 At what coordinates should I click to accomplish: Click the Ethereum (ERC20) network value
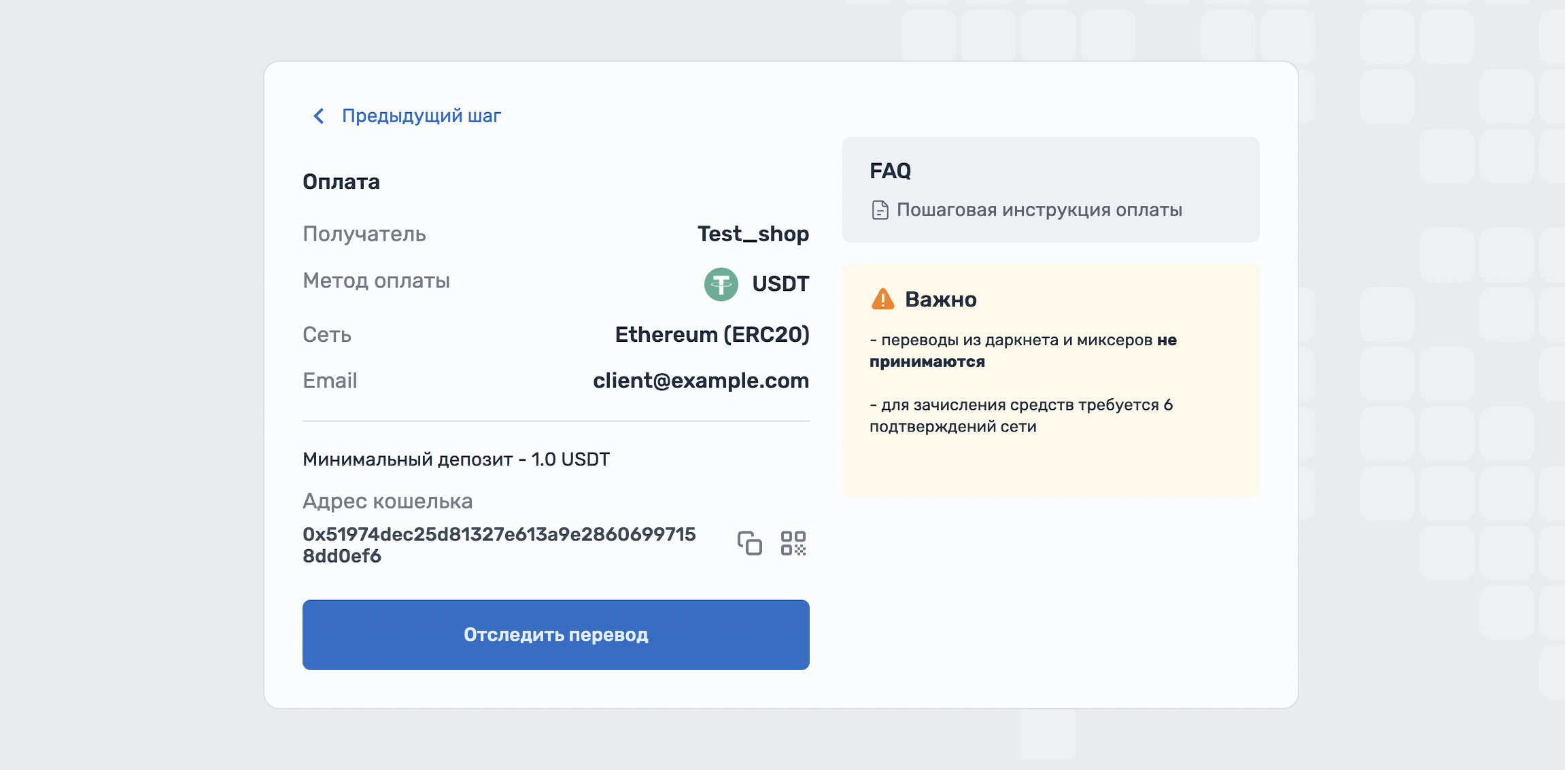712,334
